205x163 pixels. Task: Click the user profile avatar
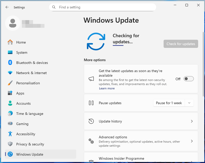13,23
